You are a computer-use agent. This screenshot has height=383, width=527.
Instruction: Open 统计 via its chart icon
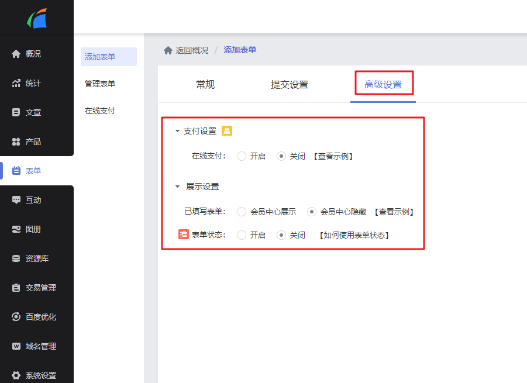(x=16, y=83)
